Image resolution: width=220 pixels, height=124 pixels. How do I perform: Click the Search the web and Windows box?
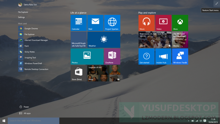point(34,121)
